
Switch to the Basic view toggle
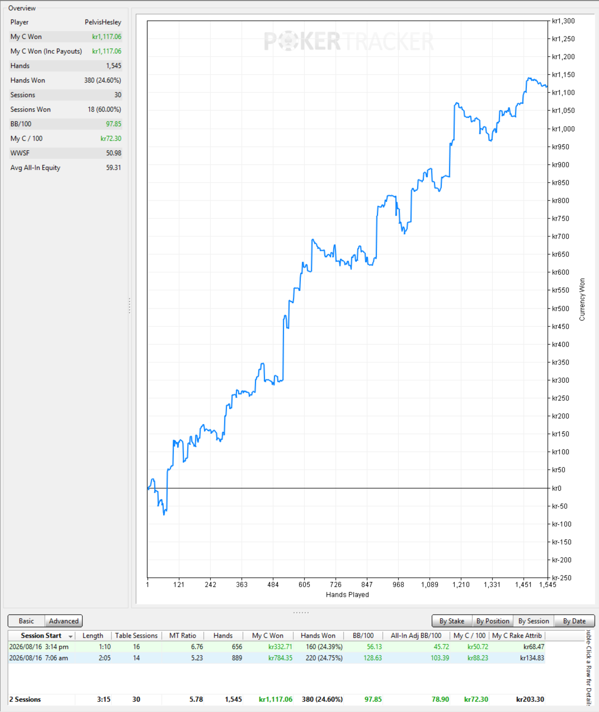(x=26, y=621)
